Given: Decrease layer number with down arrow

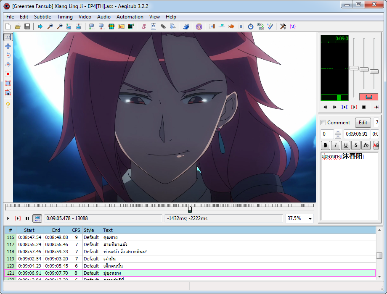Looking at the screenshot, I should click(x=338, y=136).
